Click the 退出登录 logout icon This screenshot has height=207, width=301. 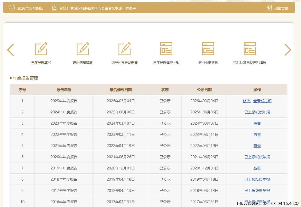[x=269, y=8]
